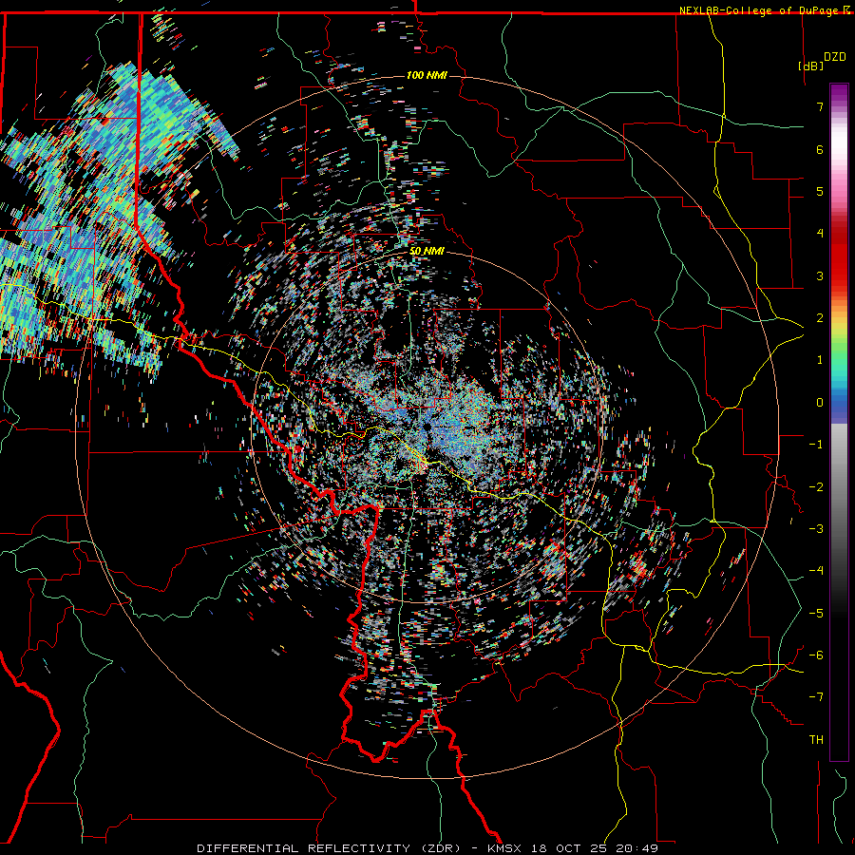Click the "-7" legend tick value
Screen dimensions: 855x855
pyautogui.click(x=816, y=697)
